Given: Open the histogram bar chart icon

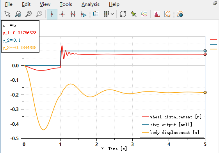Looking at the screenshot, I should tap(157, 14).
